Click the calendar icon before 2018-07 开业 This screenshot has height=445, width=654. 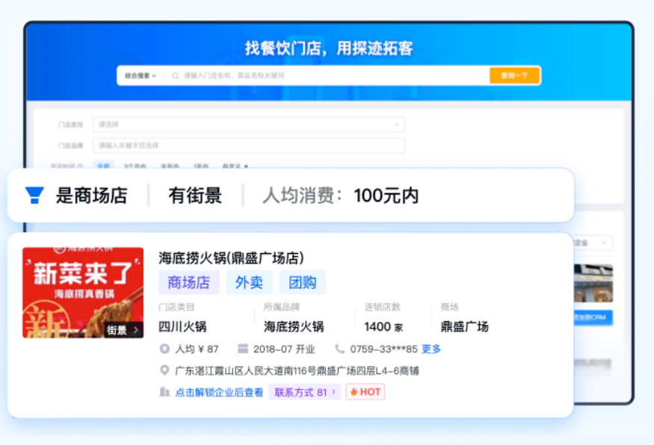pyautogui.click(x=243, y=349)
